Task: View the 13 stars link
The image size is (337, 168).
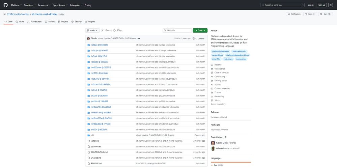Action: pyautogui.click(x=216, y=92)
